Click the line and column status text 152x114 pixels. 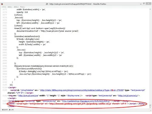8,110
